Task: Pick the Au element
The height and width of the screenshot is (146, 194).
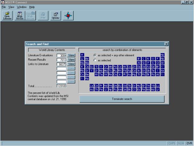Action: point(129,74)
